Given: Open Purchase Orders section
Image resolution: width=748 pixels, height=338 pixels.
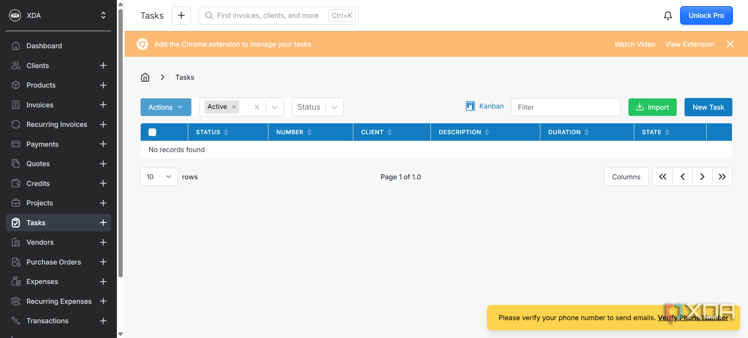Looking at the screenshot, I should click(53, 262).
